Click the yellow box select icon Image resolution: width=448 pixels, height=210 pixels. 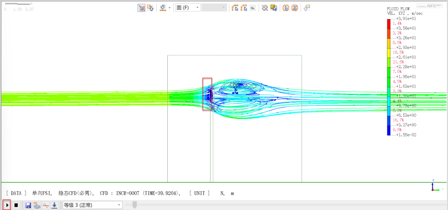(x=274, y=8)
